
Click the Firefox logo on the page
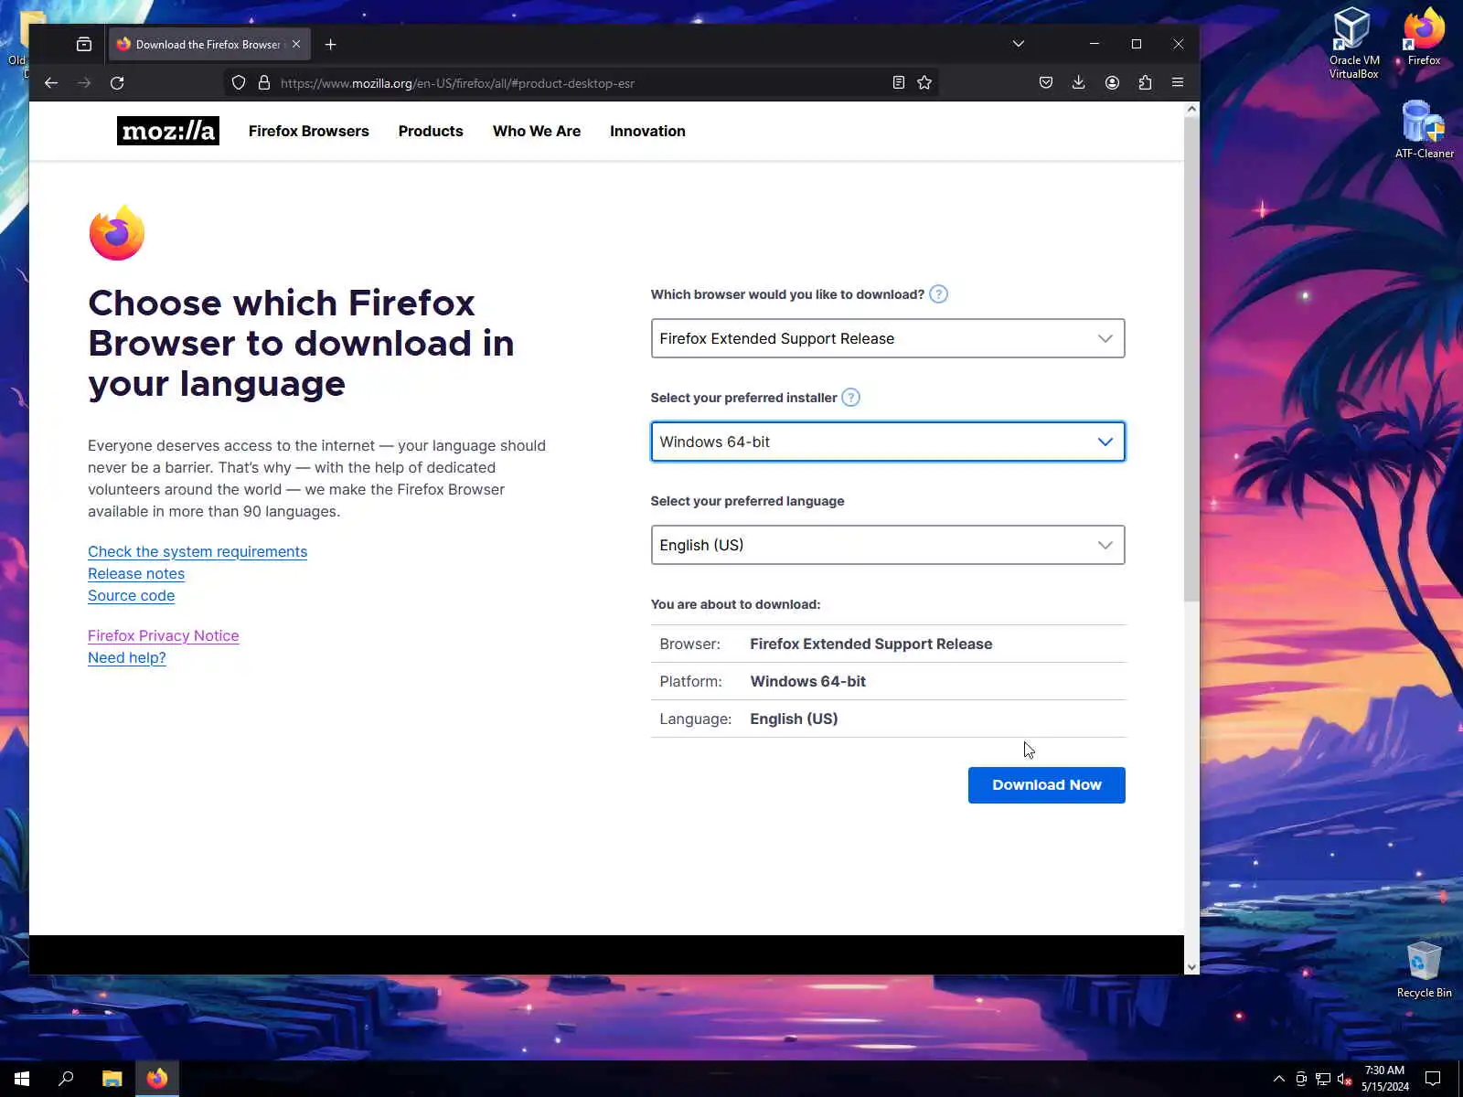pos(117,233)
